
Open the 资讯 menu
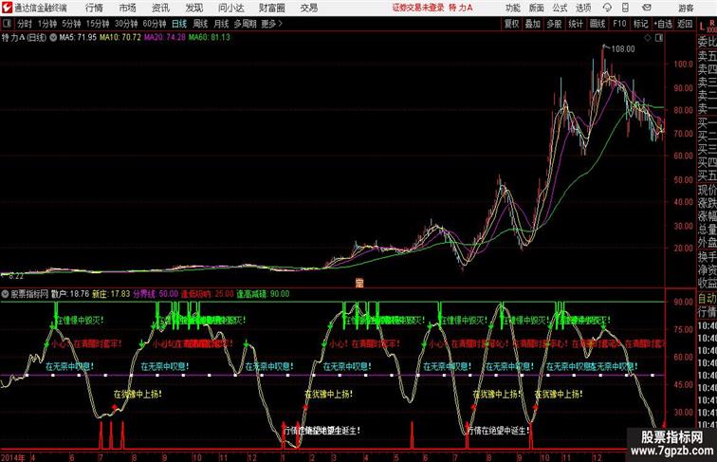[160, 8]
